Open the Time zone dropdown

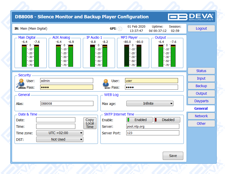[x=60, y=133]
